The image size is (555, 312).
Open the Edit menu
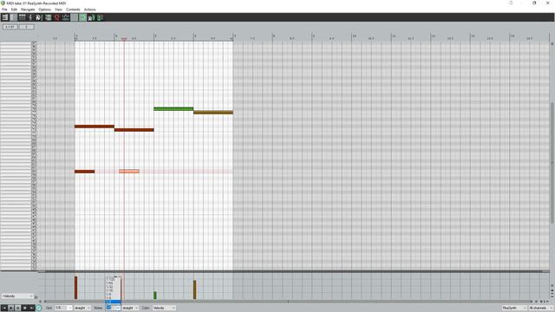point(14,10)
